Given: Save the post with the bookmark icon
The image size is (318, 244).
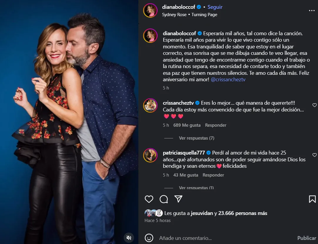Looking at the screenshot, I should coord(312,199).
